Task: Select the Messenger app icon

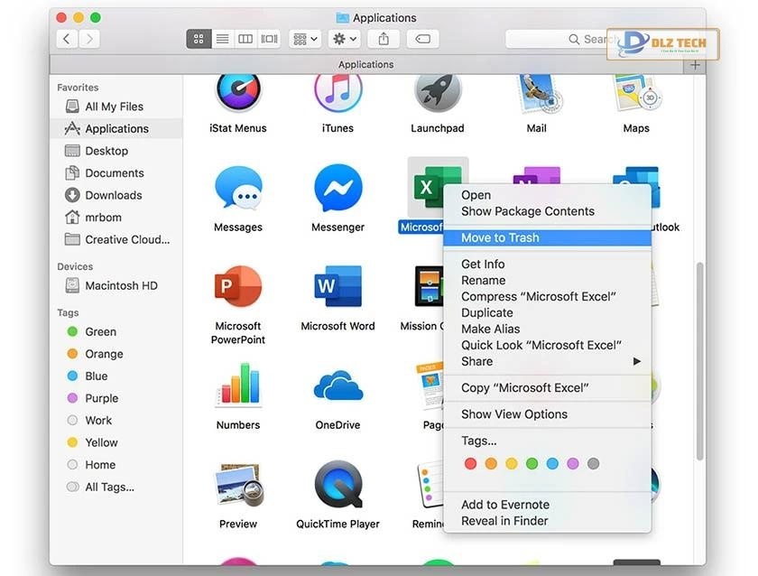Action: click(x=337, y=190)
